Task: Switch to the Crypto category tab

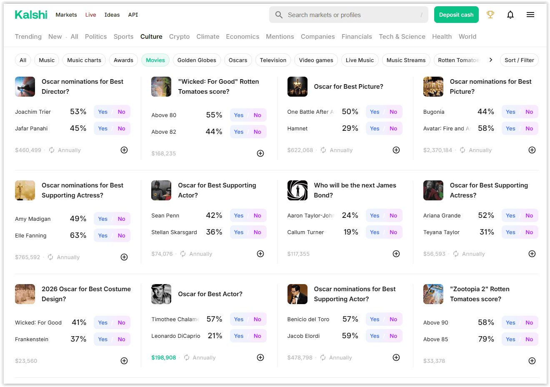Action: coord(179,37)
